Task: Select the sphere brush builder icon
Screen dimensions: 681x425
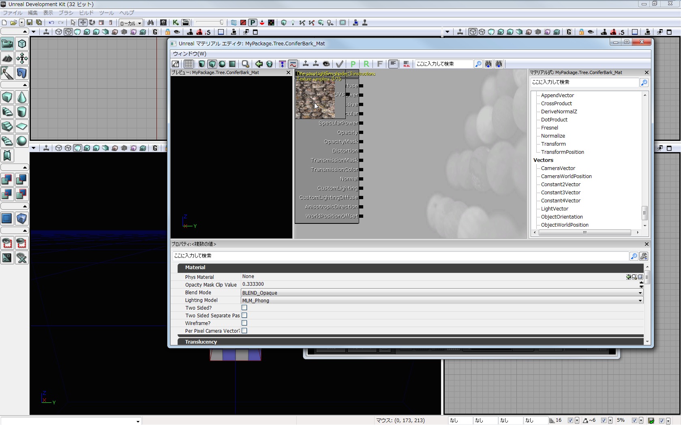Action: click(22, 141)
